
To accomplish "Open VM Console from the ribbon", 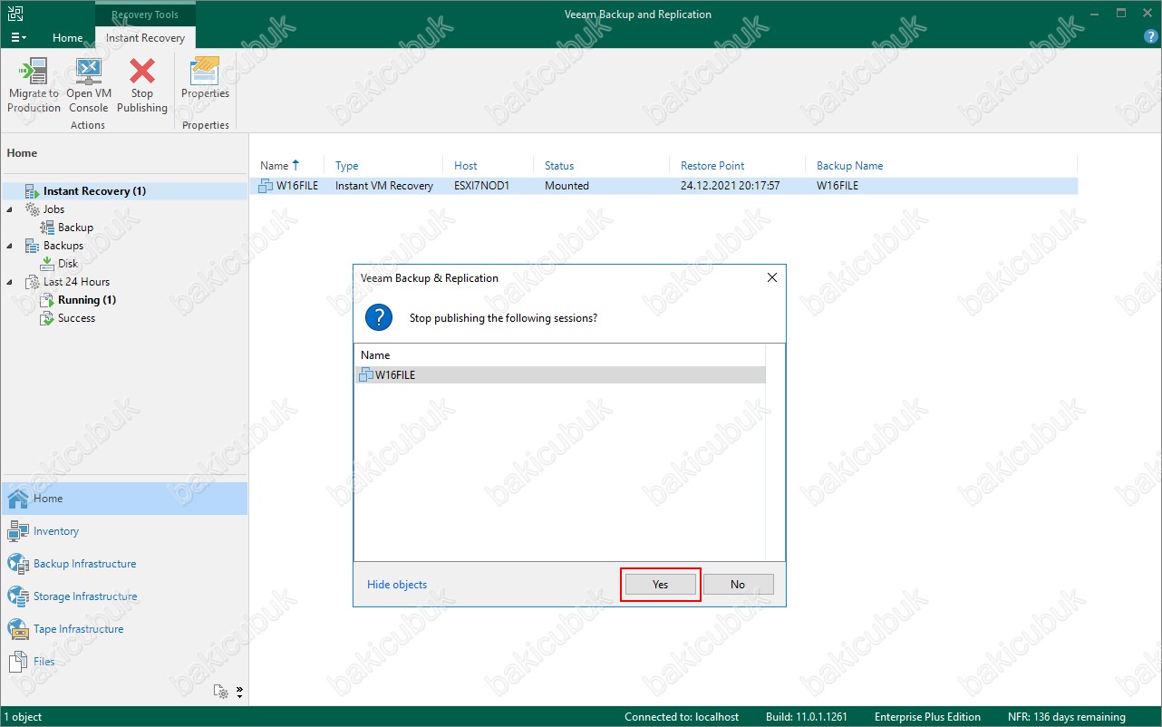I will point(89,85).
